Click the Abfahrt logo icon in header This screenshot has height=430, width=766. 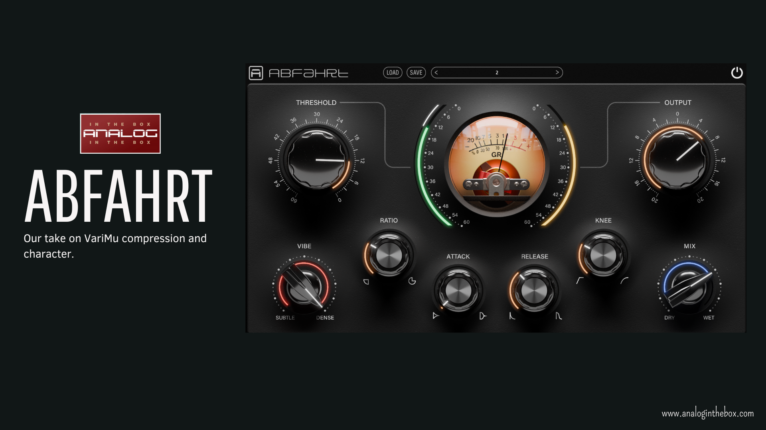tap(256, 73)
